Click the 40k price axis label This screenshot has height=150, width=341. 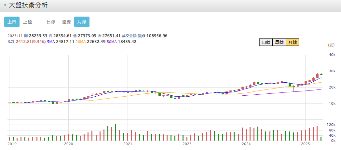(x=333, y=55)
